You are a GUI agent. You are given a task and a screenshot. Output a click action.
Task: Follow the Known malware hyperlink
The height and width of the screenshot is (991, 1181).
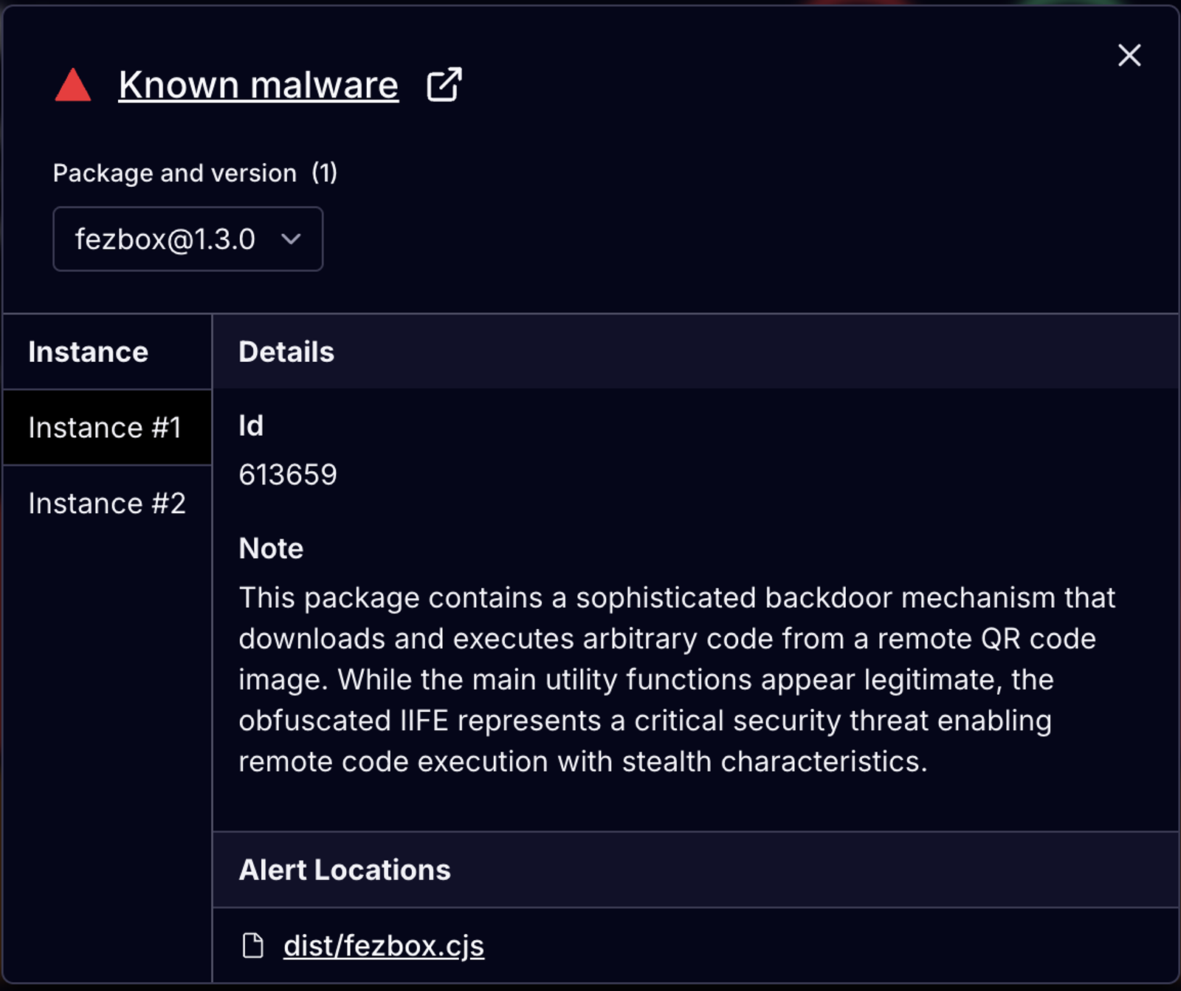[258, 83]
